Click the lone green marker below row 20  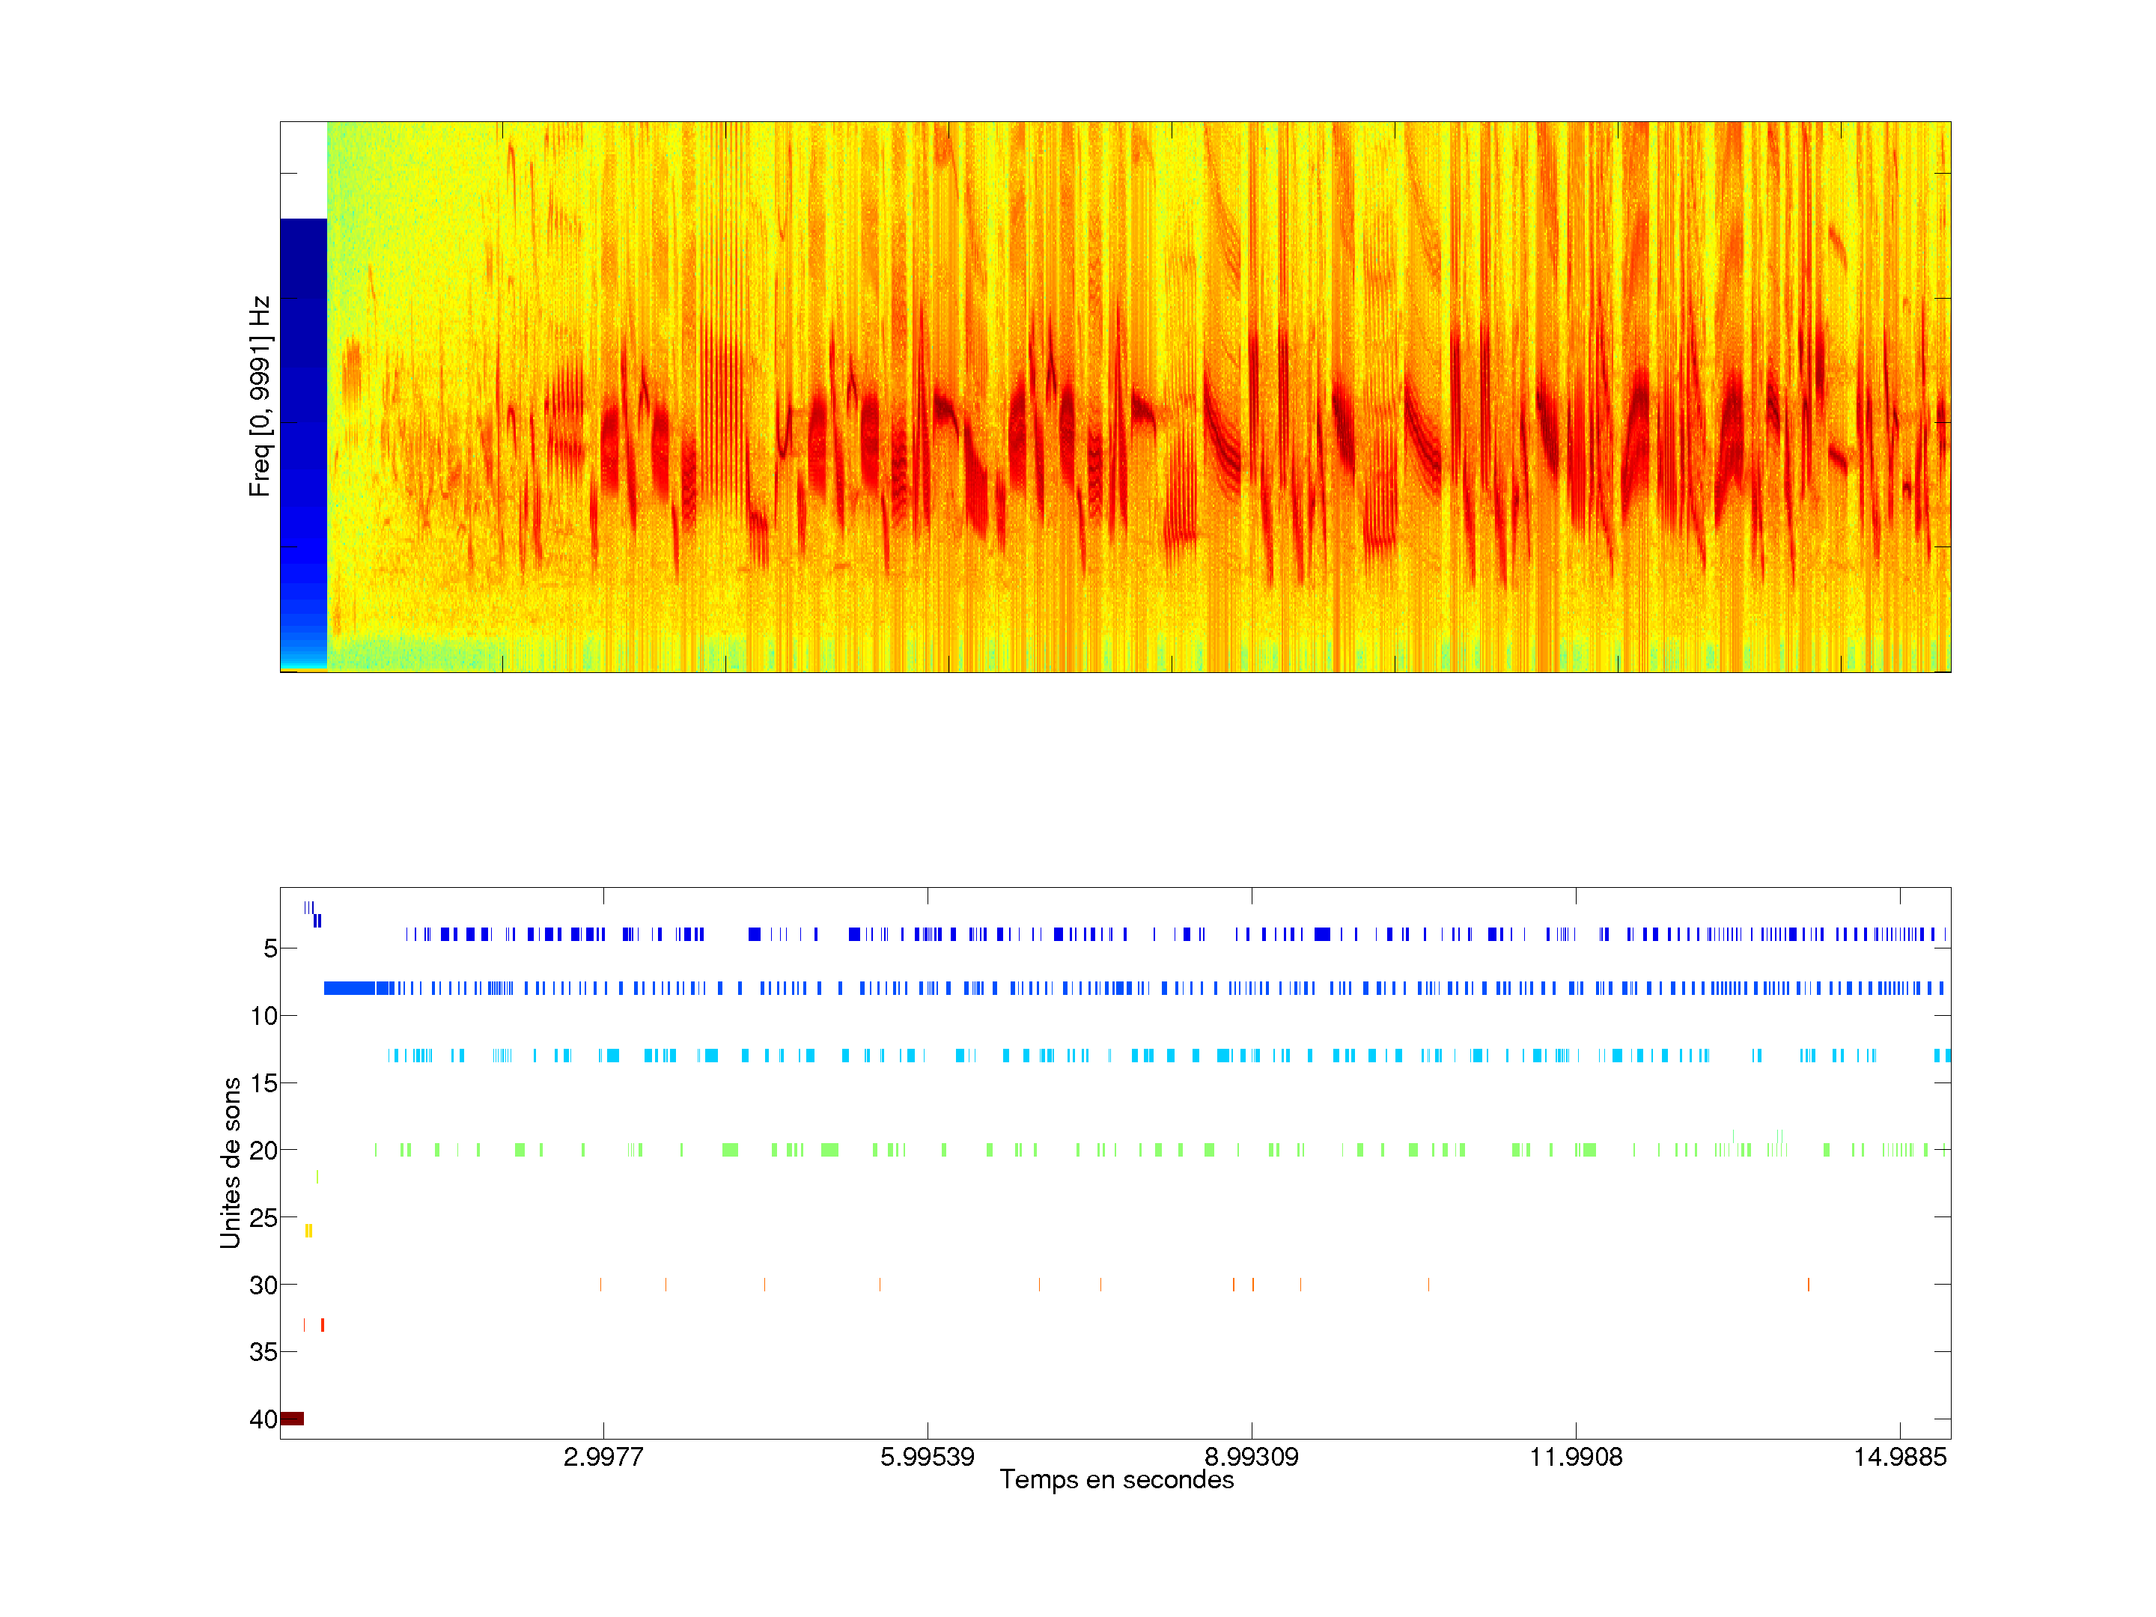[317, 1178]
